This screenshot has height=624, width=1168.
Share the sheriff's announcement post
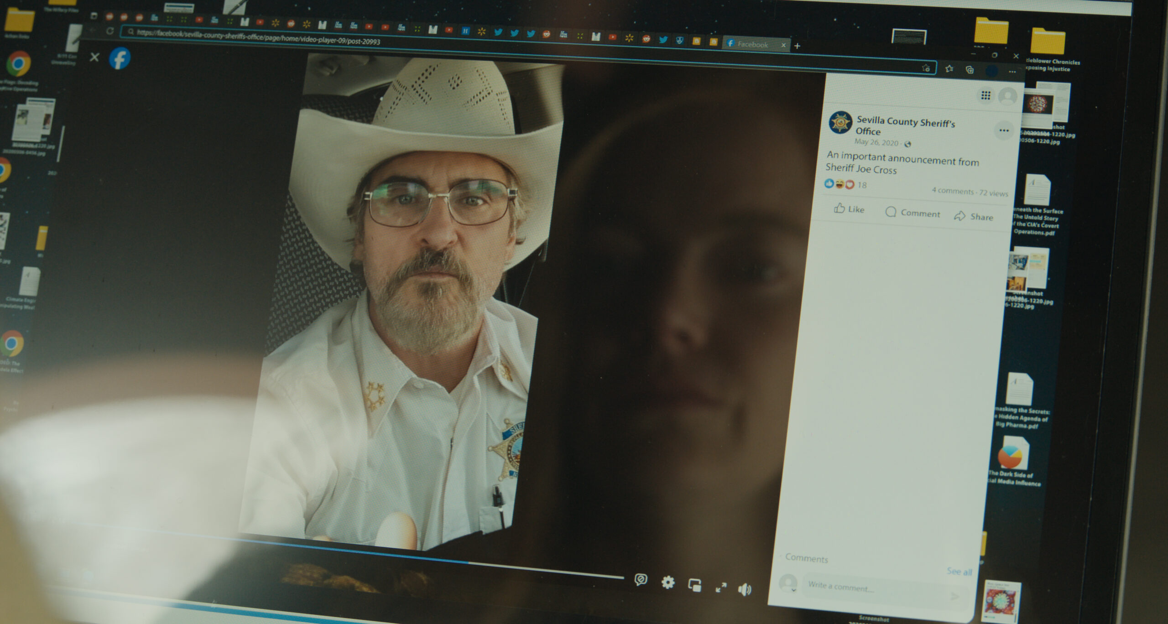tap(973, 217)
